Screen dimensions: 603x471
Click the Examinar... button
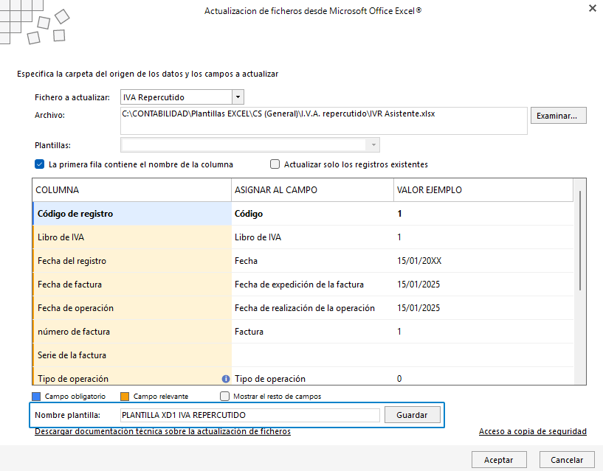coord(559,116)
